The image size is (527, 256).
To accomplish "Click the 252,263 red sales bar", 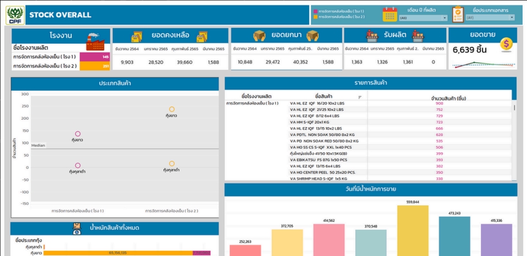I will click(245, 251).
